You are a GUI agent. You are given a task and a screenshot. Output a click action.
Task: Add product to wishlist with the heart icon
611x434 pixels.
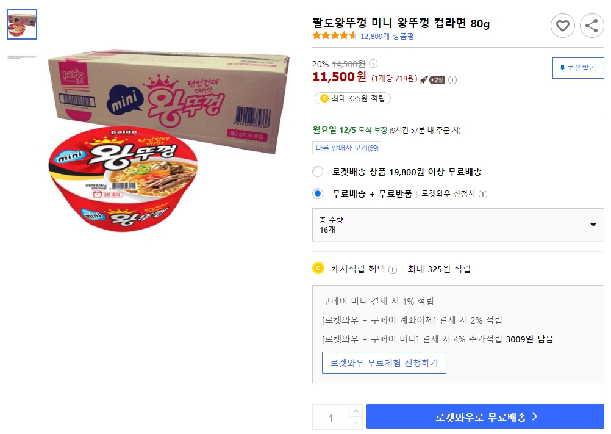pyautogui.click(x=563, y=26)
